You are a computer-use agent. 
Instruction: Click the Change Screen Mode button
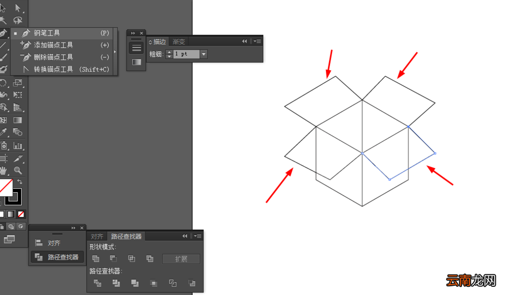point(9,239)
